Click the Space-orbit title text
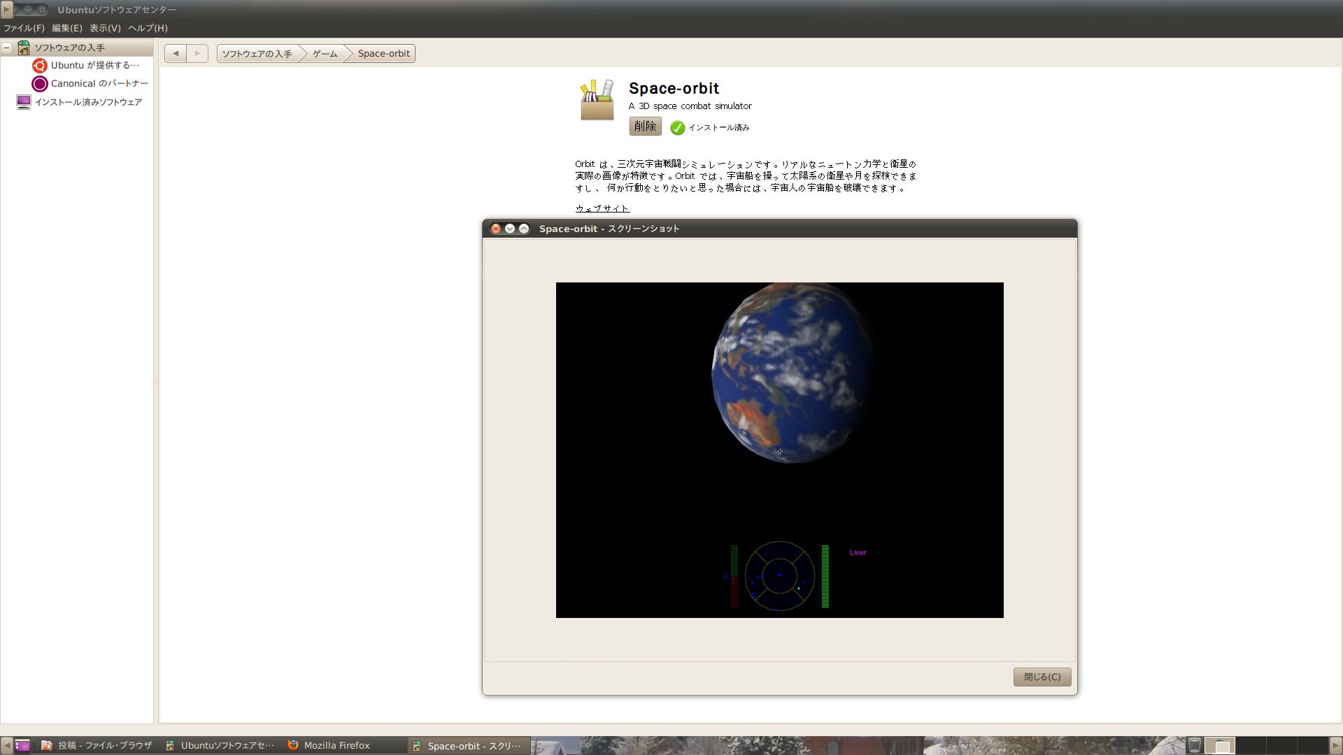 pos(674,89)
